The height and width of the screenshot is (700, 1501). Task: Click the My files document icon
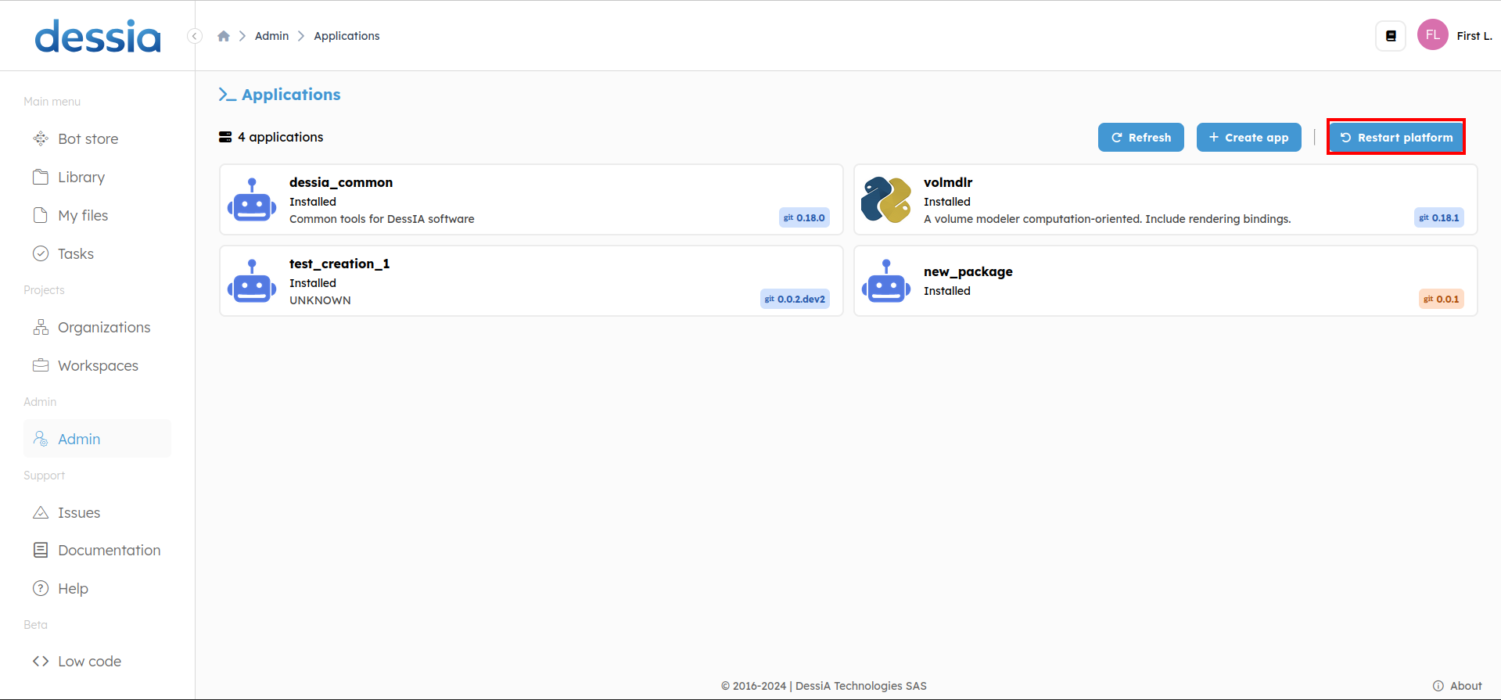41,215
